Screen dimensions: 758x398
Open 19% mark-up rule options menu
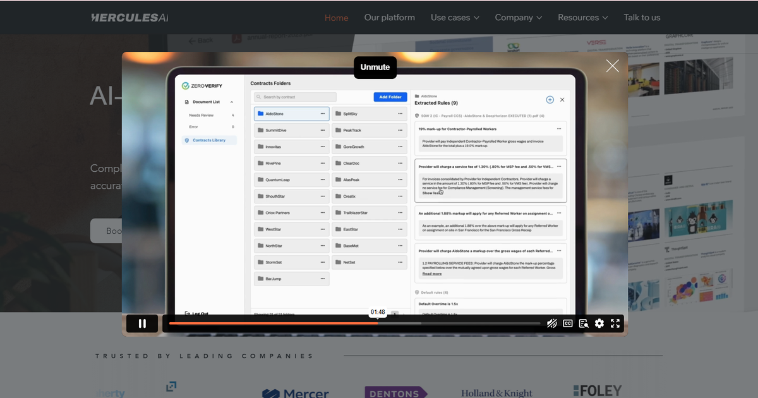click(559, 129)
